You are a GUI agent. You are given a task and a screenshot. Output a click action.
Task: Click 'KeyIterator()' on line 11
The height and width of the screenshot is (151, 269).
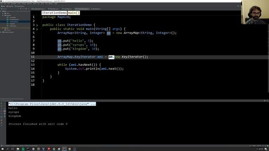pos(135,57)
